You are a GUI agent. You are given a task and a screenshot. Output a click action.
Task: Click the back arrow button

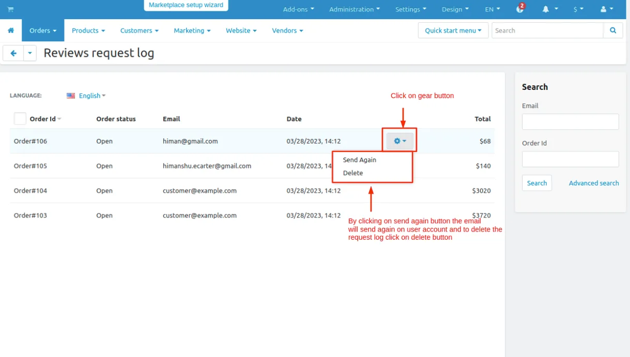pos(13,53)
